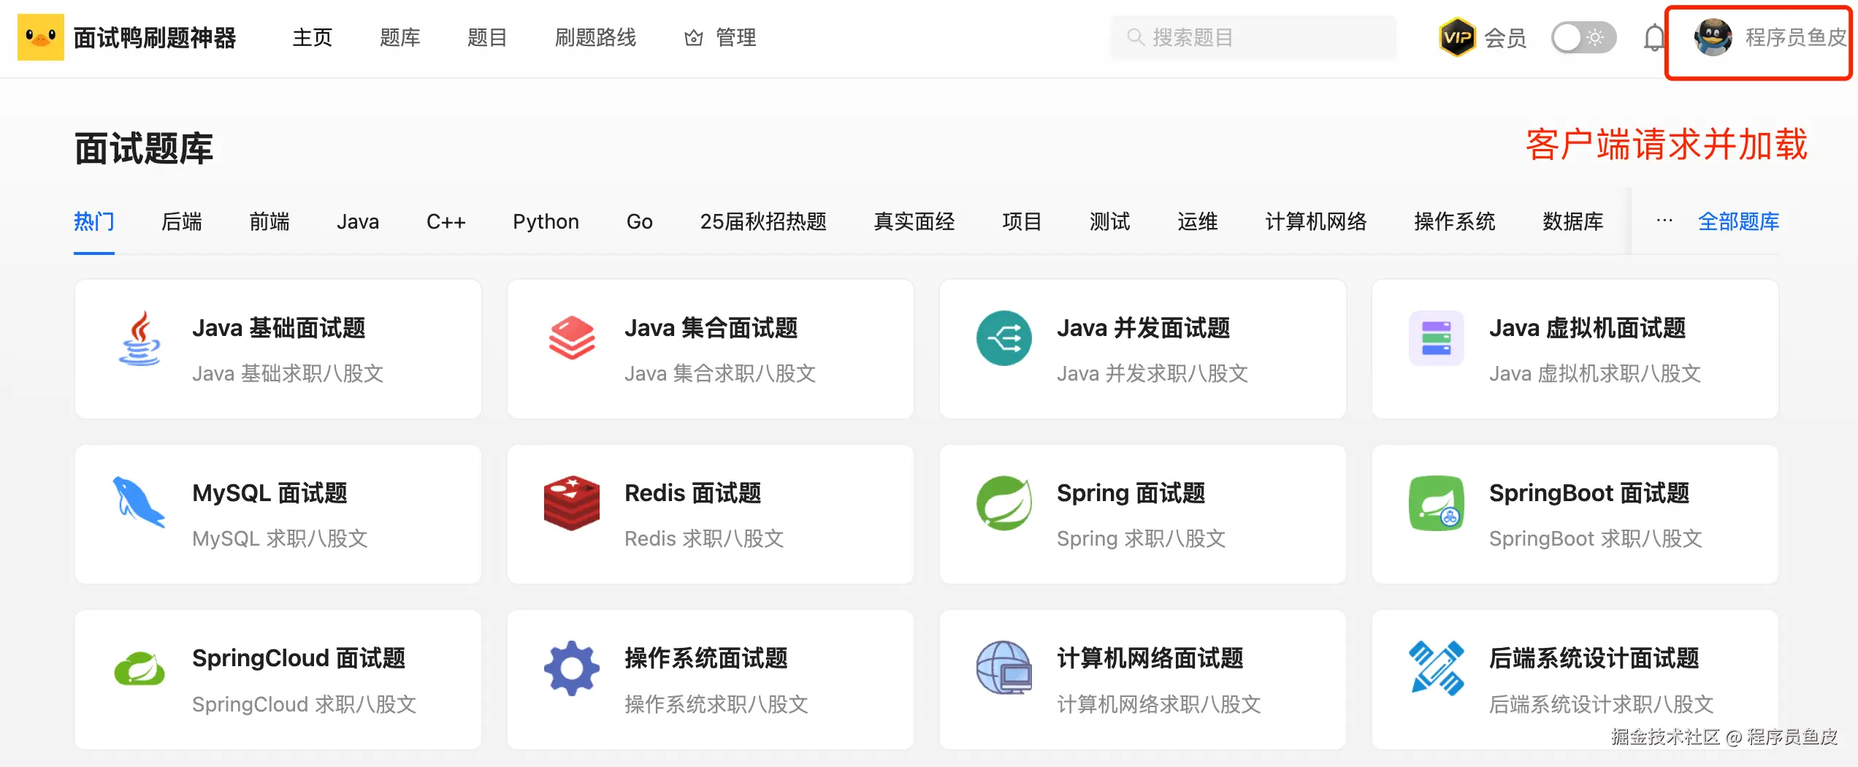The width and height of the screenshot is (1858, 767).
Task: Open the SpringCloud 面试题 card title
Action: click(299, 658)
